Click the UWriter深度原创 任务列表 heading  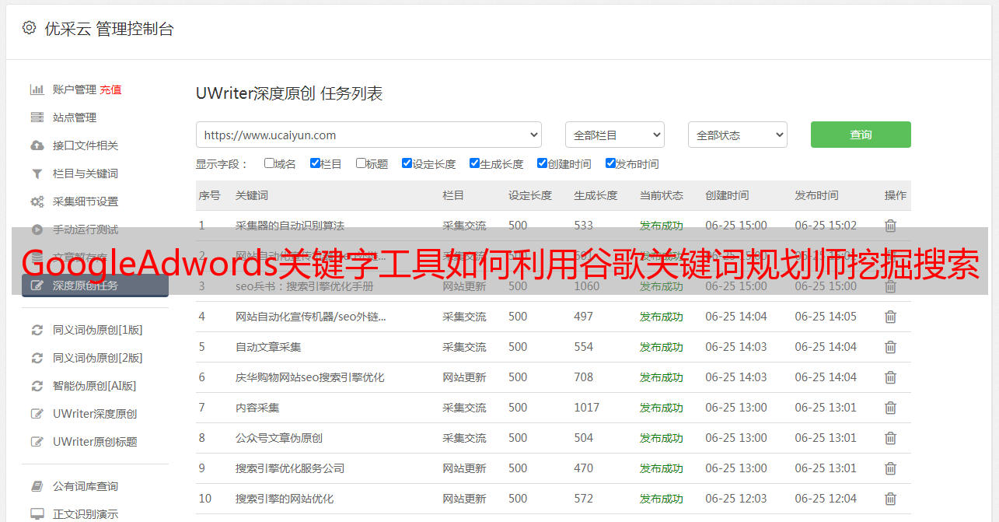coord(289,94)
